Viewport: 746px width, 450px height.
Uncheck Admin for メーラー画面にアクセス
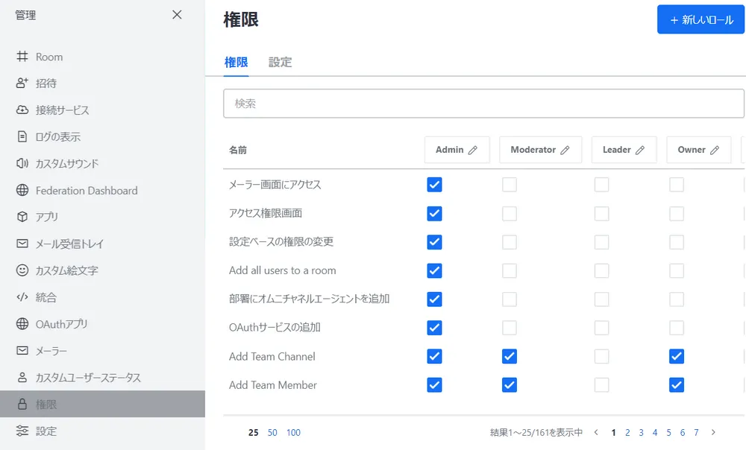point(434,184)
